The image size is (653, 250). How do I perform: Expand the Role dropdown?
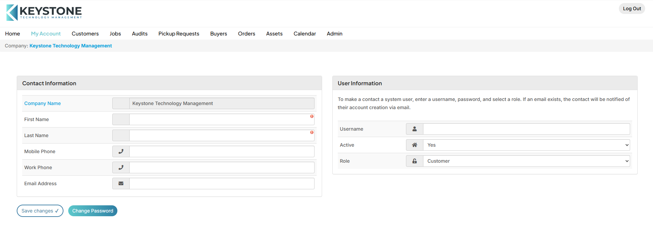(x=526, y=161)
